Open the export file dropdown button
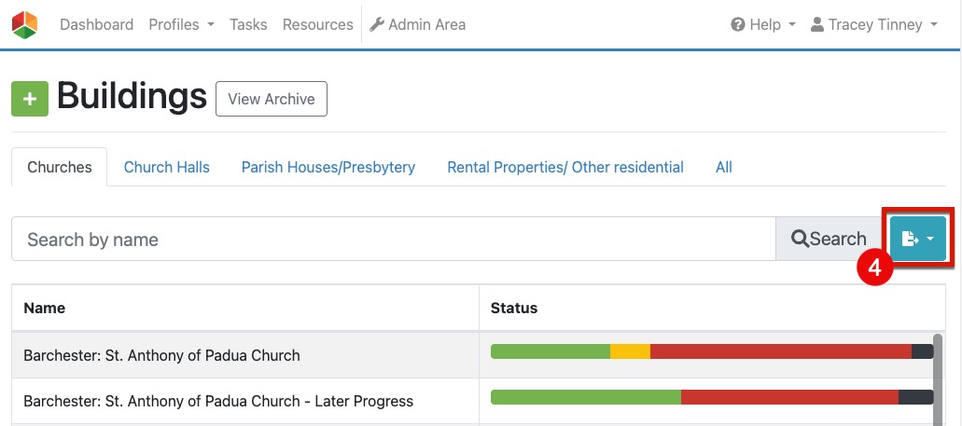This screenshot has height=426, width=962. [918, 240]
